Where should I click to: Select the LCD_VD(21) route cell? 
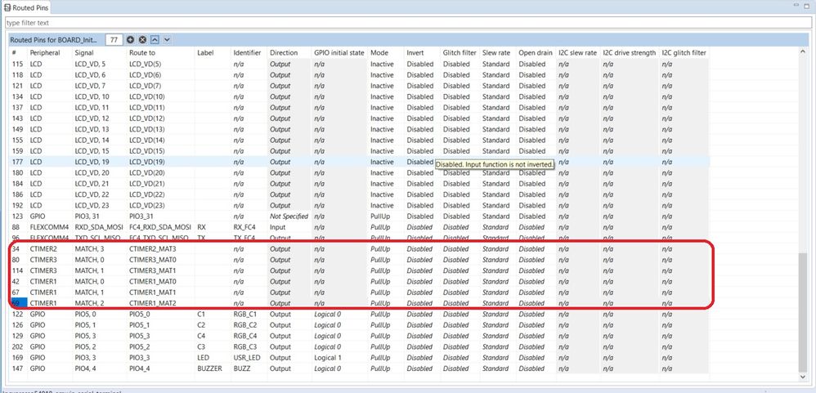click(x=147, y=184)
